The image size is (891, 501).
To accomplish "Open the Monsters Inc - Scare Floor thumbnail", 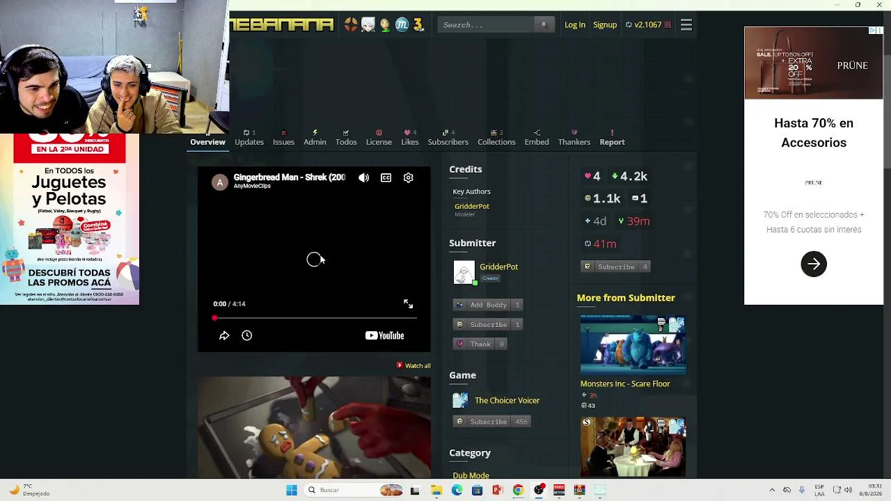I will pyautogui.click(x=633, y=346).
